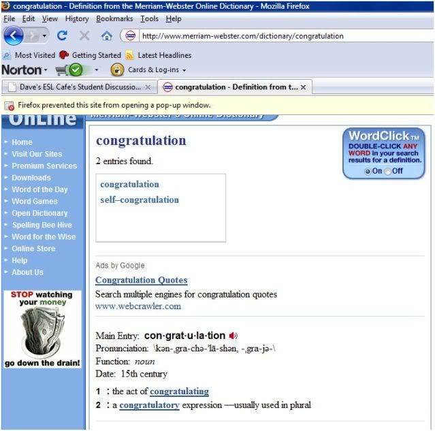Close the Dave's ESL Cafe tab
The image size is (435, 431).
[x=148, y=87]
